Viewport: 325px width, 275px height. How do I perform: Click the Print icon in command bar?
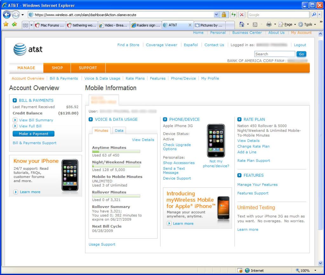click(269, 24)
